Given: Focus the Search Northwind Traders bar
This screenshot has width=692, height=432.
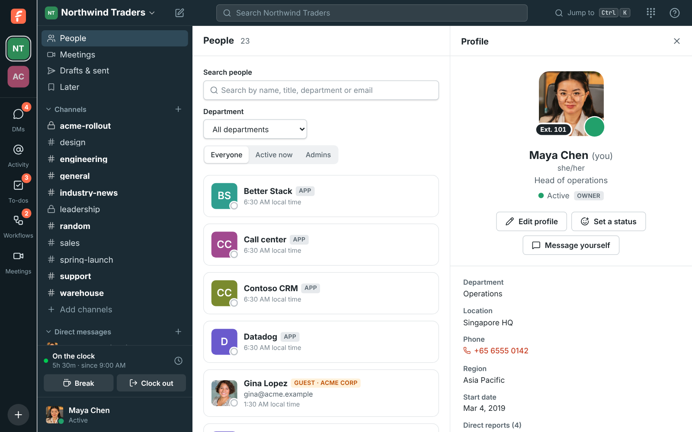Looking at the screenshot, I should (x=372, y=13).
